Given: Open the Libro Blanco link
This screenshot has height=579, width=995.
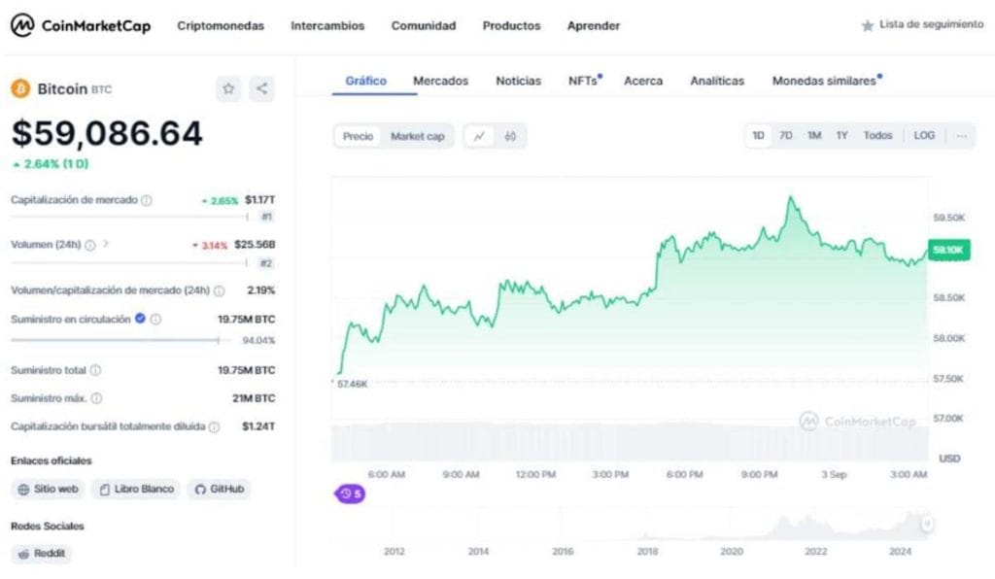Looking at the screenshot, I should pos(136,490).
